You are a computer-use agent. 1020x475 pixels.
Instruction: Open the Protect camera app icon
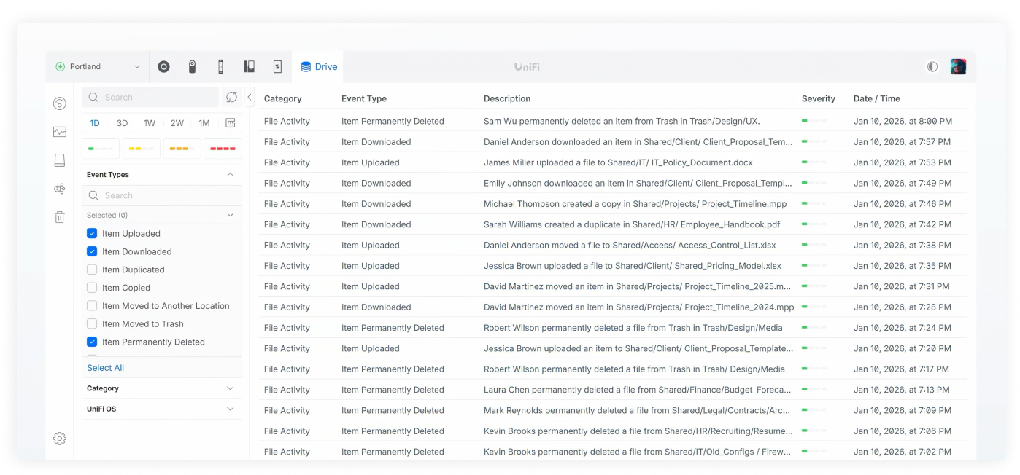[192, 67]
